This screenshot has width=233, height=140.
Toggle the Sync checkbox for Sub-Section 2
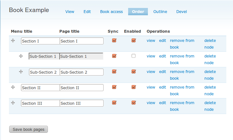[x=114, y=71]
